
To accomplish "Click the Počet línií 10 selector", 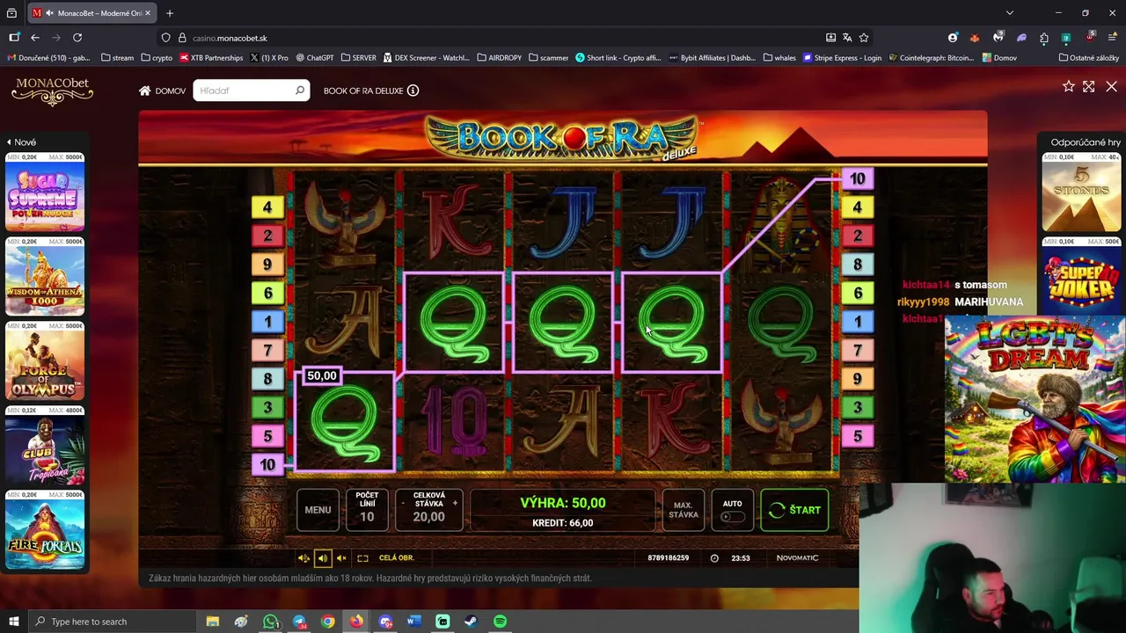I will (x=367, y=510).
